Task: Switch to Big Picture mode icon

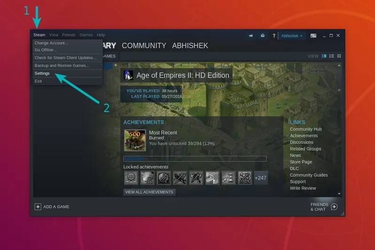Action: pyautogui.click(x=314, y=36)
